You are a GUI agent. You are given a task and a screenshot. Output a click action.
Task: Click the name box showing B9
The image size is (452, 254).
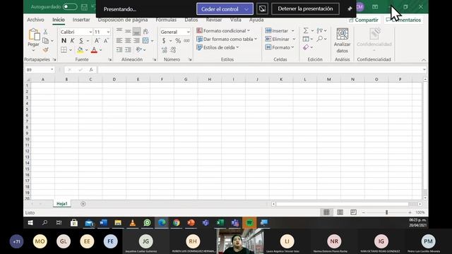click(40, 70)
